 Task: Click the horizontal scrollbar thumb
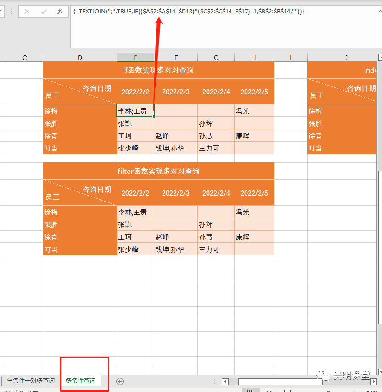[x=280, y=381]
